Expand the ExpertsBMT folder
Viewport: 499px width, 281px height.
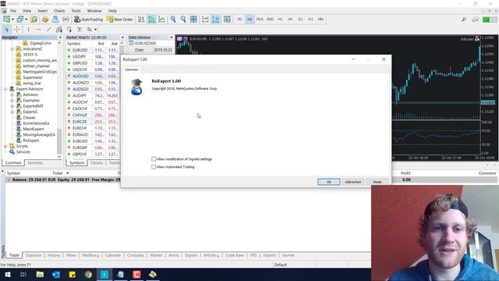tap(12, 106)
